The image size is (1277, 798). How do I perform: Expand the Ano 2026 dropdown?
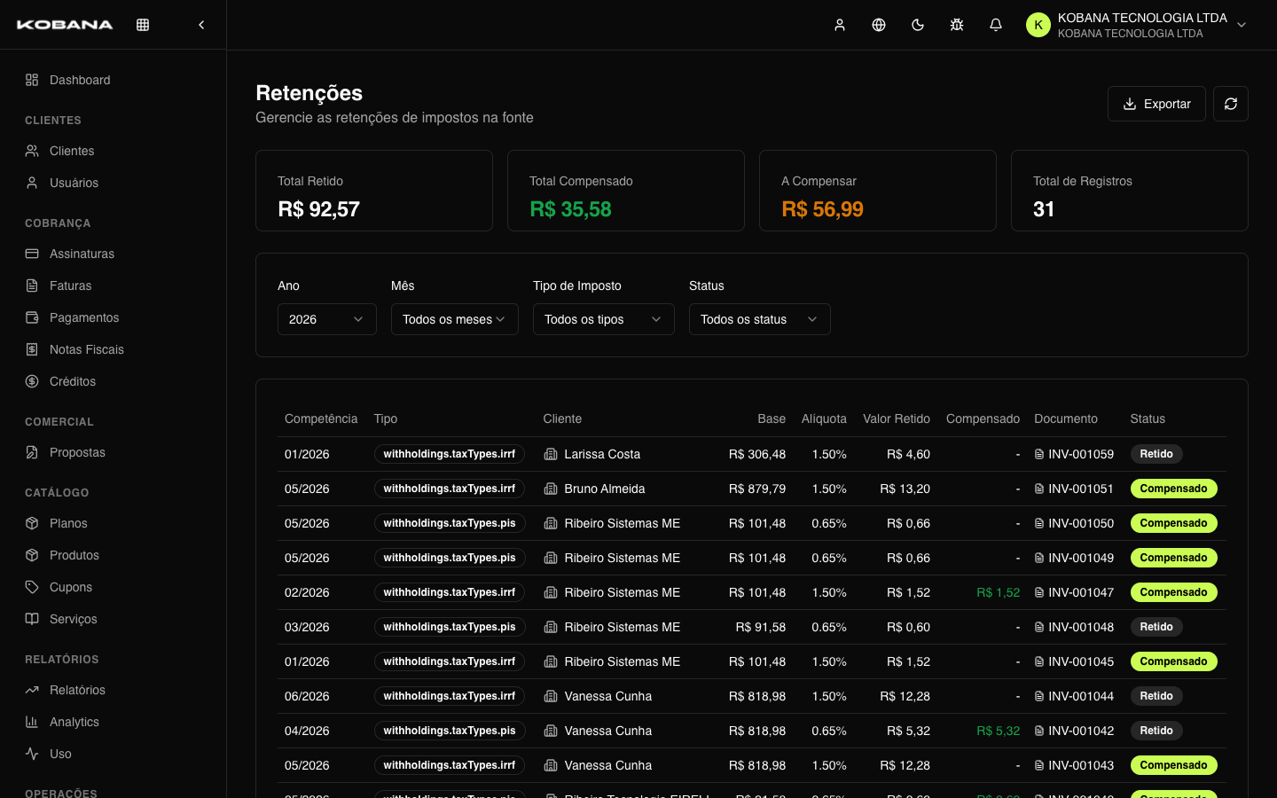(x=327, y=319)
